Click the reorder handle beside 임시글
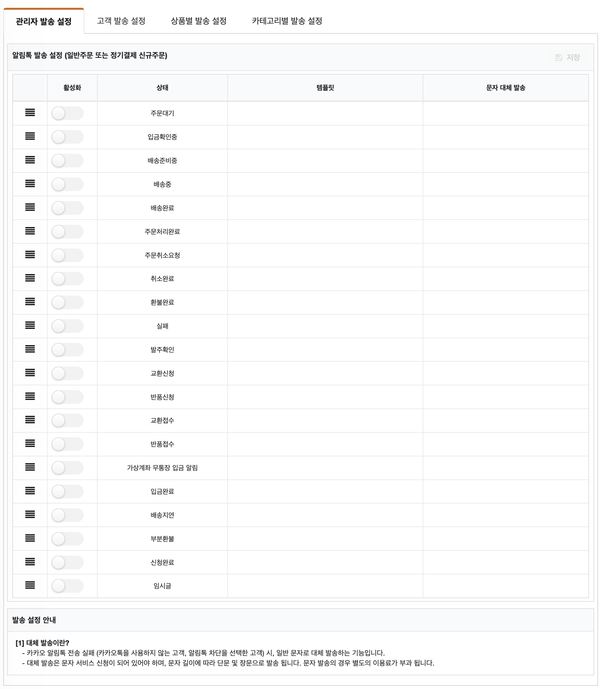 pos(30,585)
